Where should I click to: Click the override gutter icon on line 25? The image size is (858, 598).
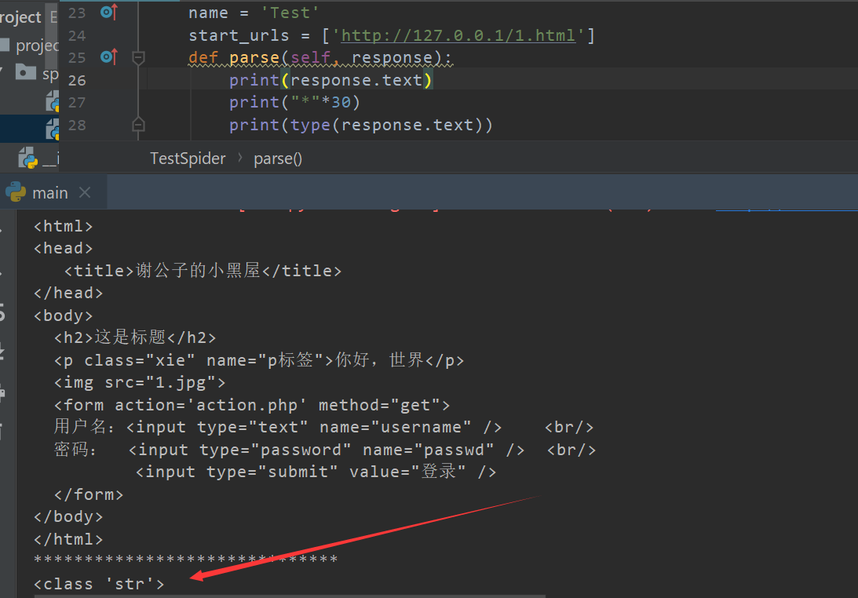pos(109,57)
